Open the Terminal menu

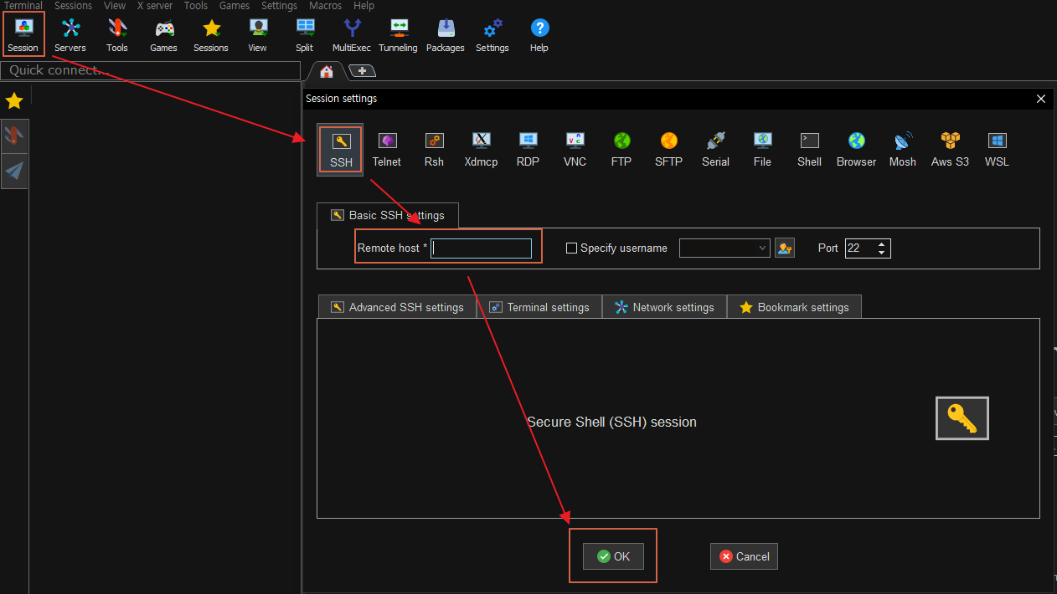(23, 6)
